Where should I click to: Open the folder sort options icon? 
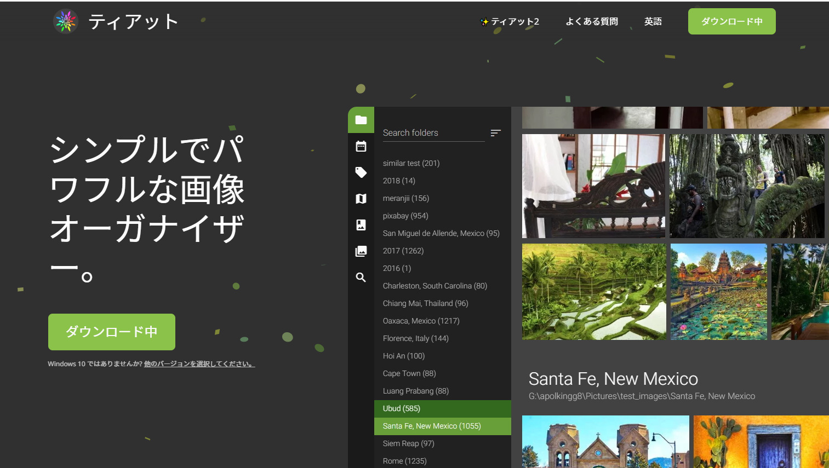tap(495, 133)
